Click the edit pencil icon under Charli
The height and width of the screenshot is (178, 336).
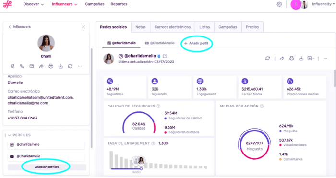point(12,66)
